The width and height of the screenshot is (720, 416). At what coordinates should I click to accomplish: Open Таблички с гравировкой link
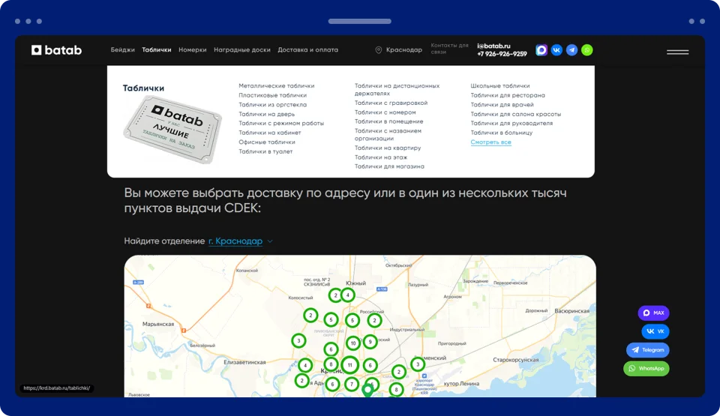point(391,103)
